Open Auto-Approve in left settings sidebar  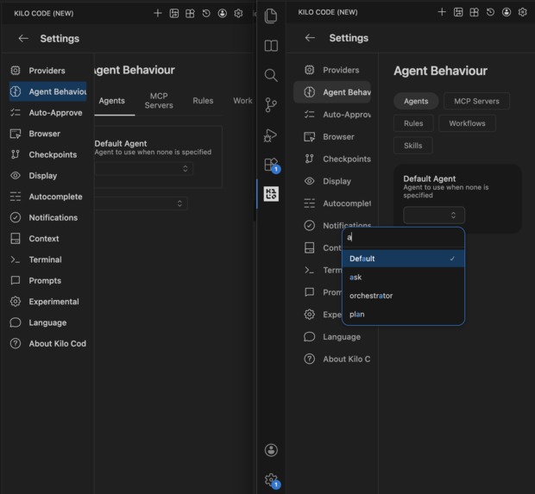pyautogui.click(x=47, y=112)
